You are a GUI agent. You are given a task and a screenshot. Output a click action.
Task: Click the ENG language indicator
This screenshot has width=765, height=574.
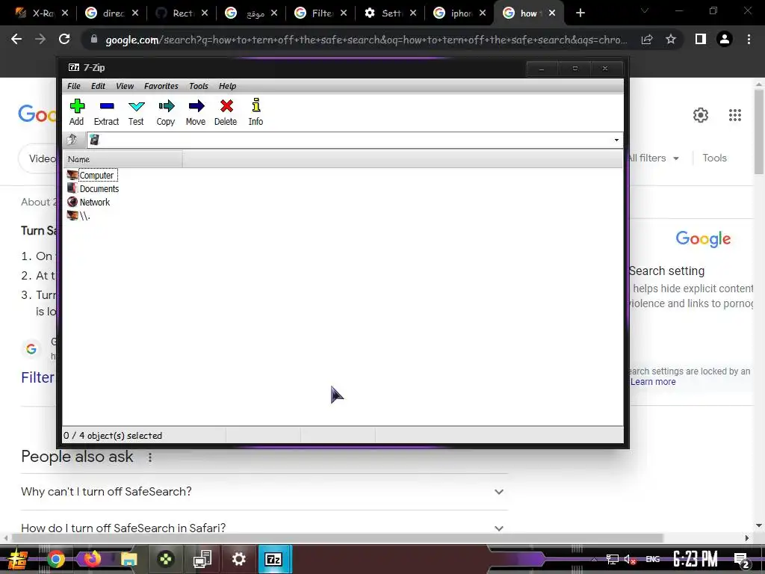[653, 559]
